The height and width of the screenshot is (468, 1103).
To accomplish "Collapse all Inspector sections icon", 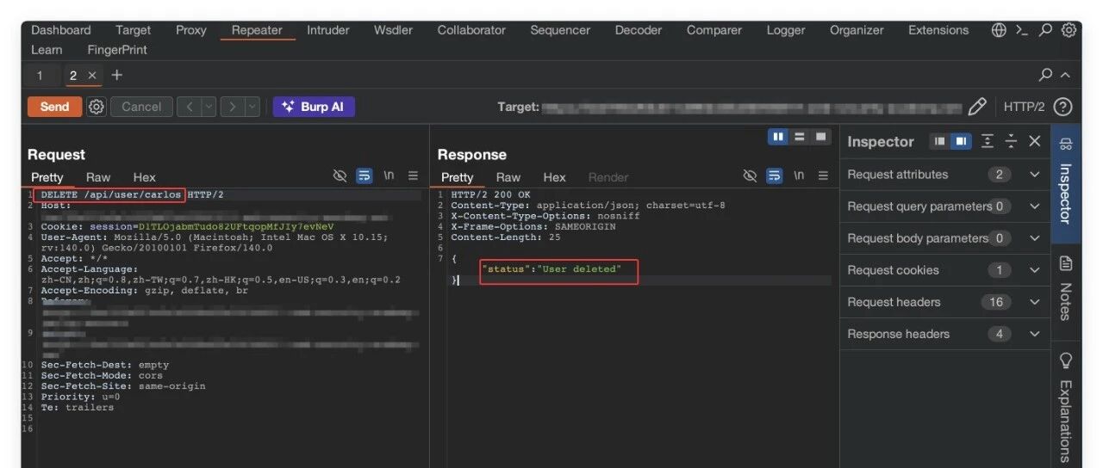I will tap(1011, 141).
